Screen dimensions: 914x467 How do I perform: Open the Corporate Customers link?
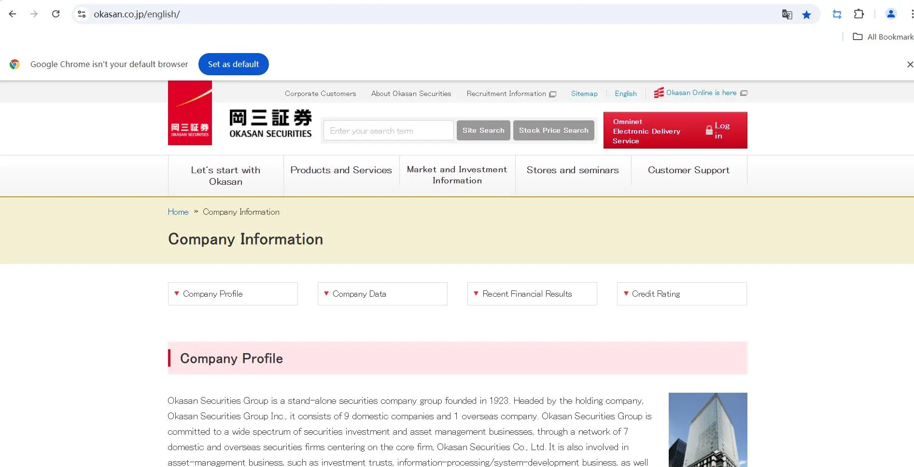(320, 94)
